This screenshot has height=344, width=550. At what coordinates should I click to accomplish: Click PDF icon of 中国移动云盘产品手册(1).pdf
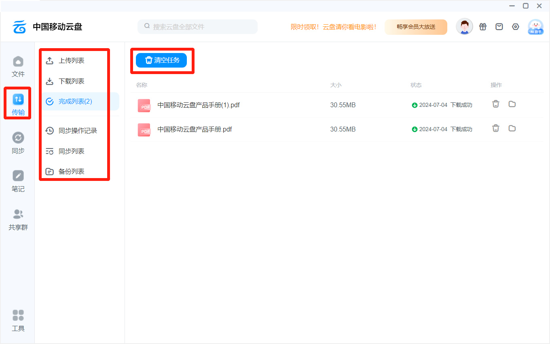(x=144, y=106)
